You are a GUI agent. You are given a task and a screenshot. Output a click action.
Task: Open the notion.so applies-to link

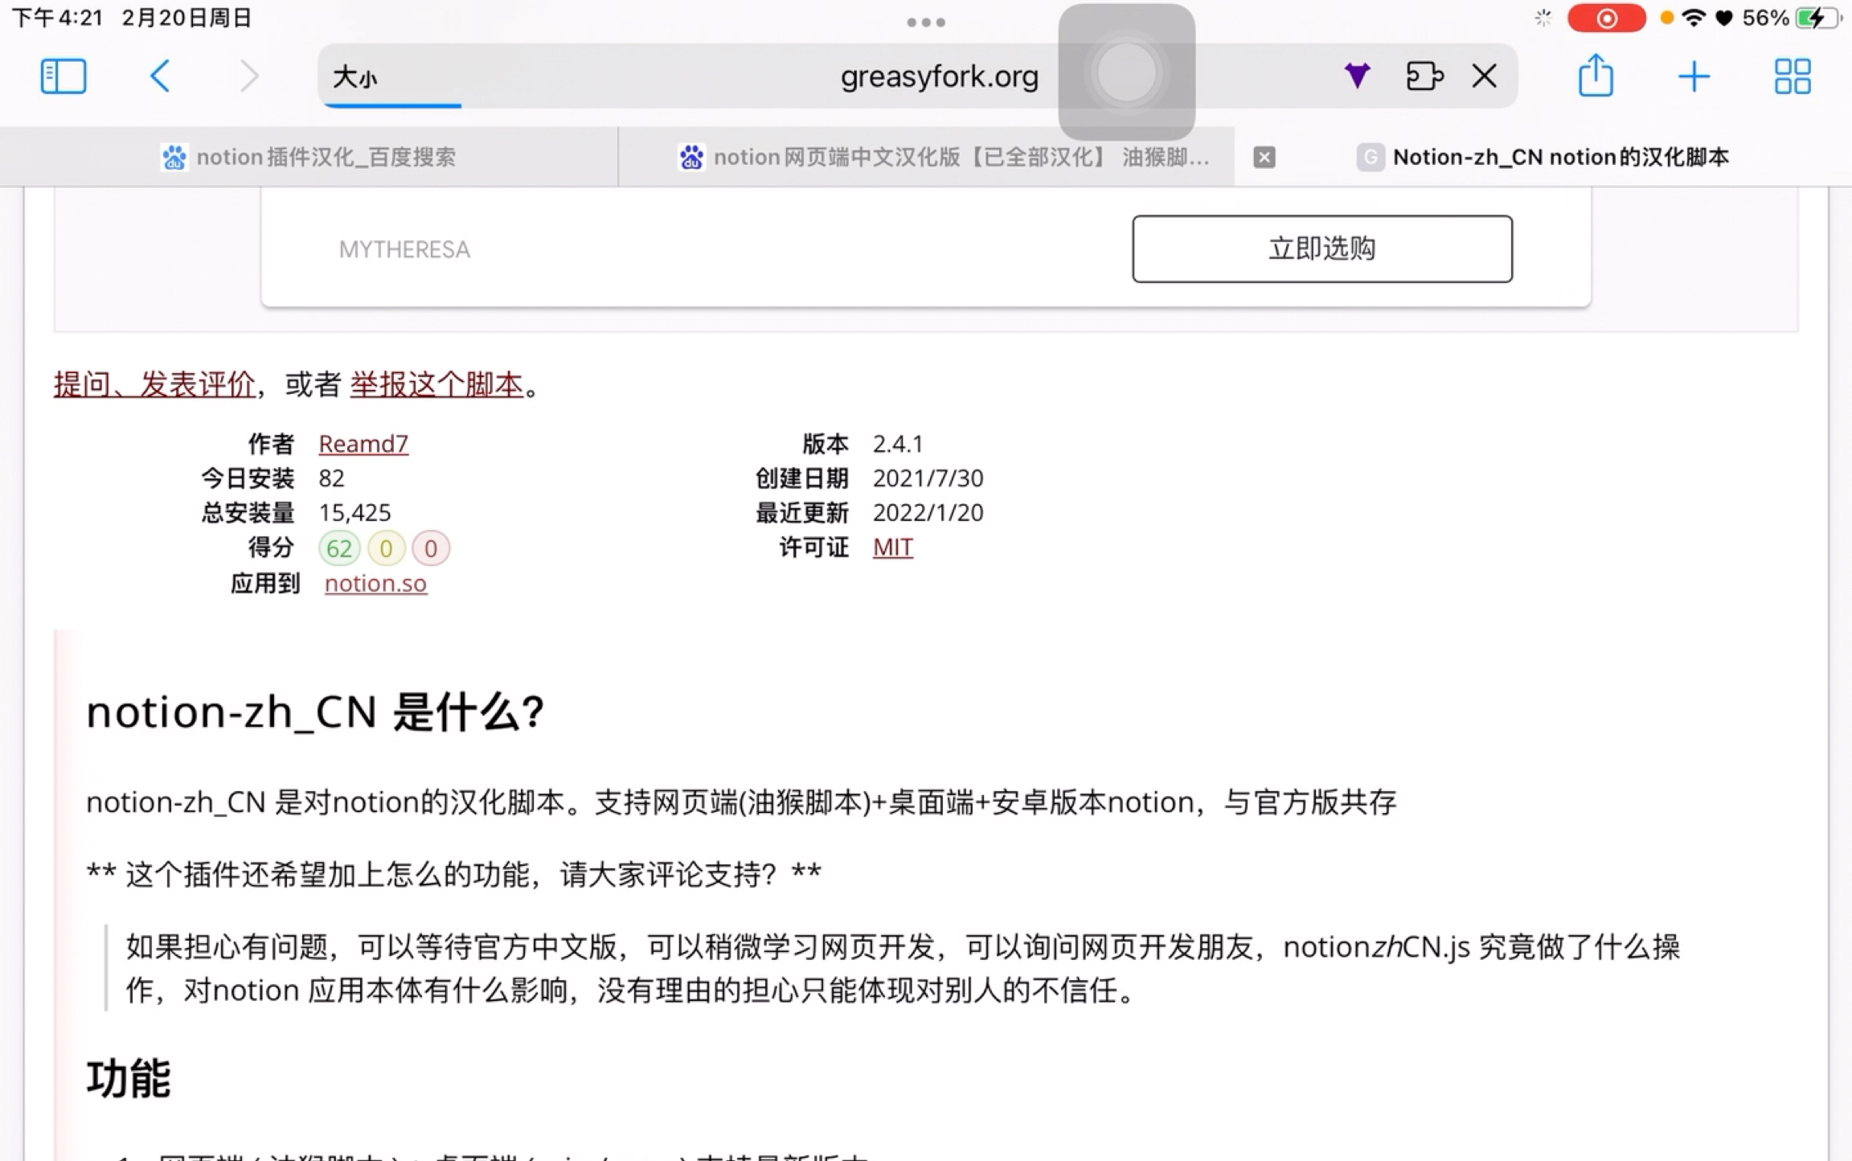375,583
